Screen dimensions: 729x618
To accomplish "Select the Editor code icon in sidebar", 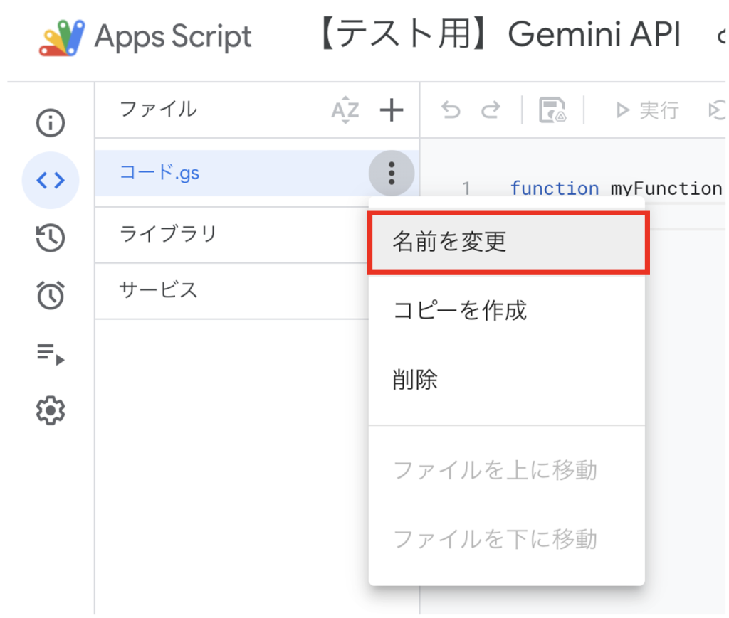I will coord(51,181).
